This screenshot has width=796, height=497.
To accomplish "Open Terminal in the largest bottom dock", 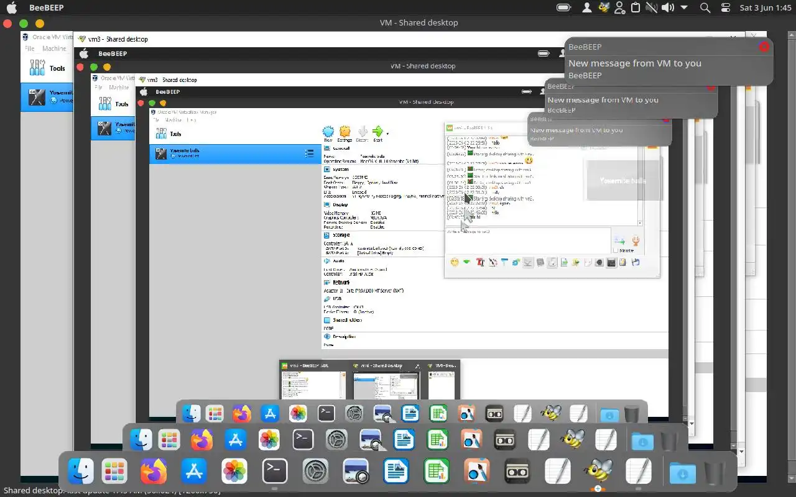I will tap(274, 472).
